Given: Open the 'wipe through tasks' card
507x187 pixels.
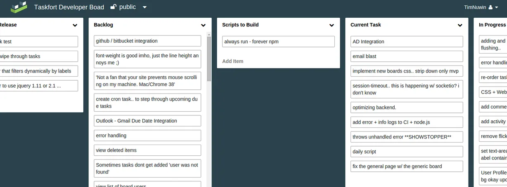Looking at the screenshot, I should [39, 56].
